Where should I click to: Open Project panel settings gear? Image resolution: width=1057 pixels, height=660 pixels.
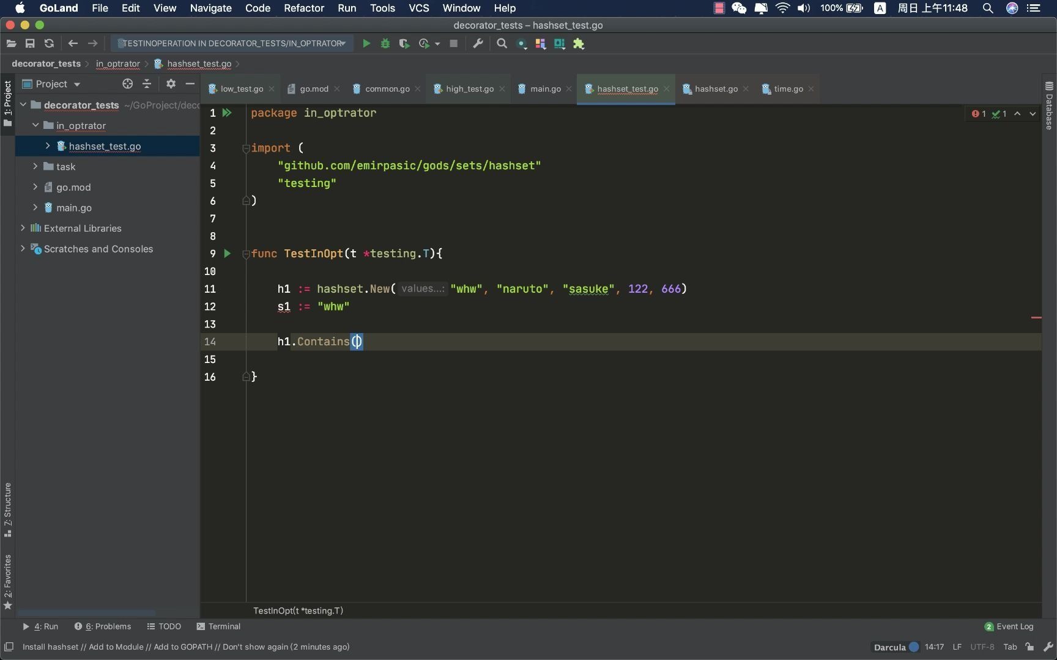click(171, 84)
